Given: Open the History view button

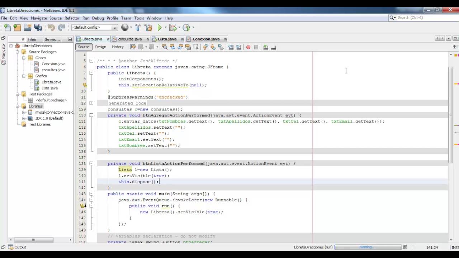Looking at the screenshot, I should tap(118, 47).
